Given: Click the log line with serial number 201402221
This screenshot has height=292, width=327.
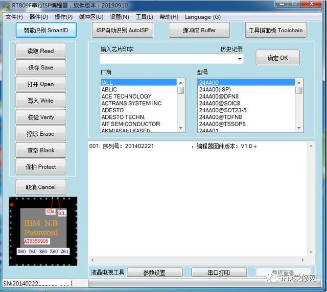Looking at the screenshot, I should [x=173, y=146].
